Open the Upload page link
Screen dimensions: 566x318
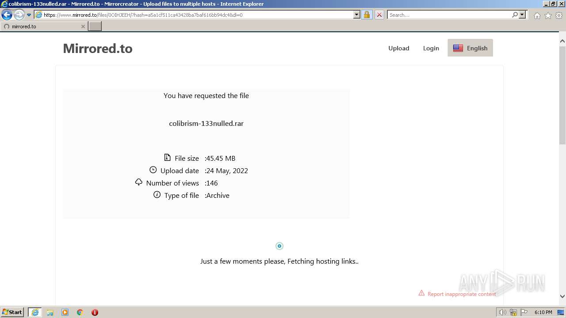click(399, 48)
